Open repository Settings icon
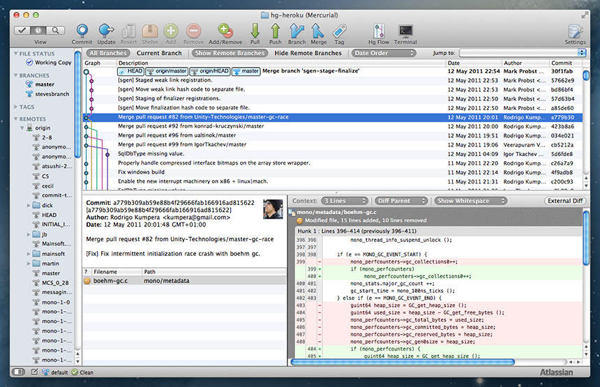This screenshot has height=387, width=600. click(x=575, y=31)
